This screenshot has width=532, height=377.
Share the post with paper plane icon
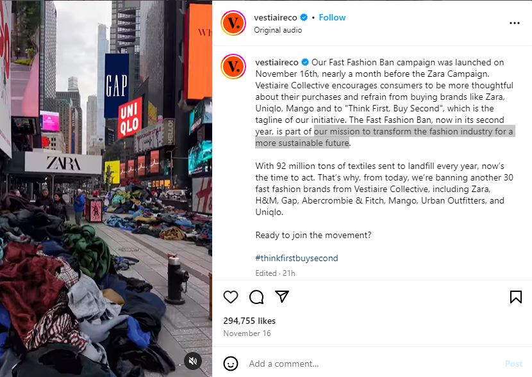point(282,296)
